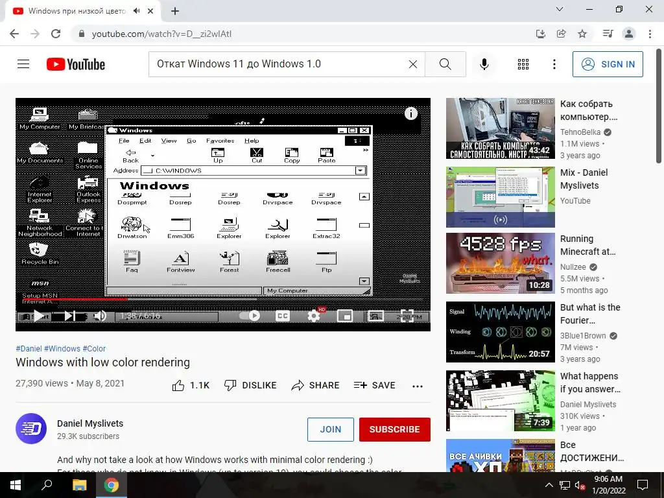Share this page icon in address bar
664x498 pixels.
tap(561, 34)
